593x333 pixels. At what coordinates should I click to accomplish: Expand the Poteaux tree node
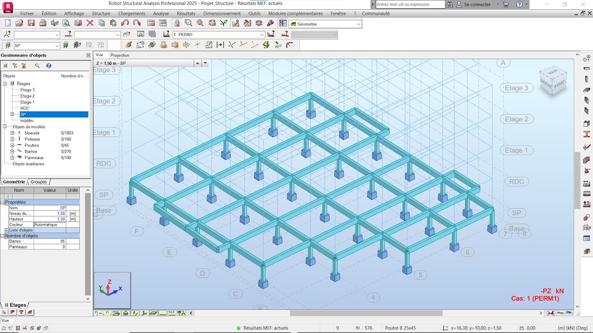[x=13, y=139]
